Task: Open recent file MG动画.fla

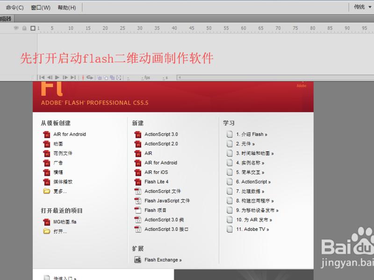Action: 65,222
